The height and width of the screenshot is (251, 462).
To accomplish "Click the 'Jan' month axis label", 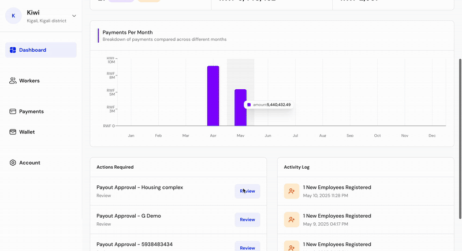I will (131, 136).
